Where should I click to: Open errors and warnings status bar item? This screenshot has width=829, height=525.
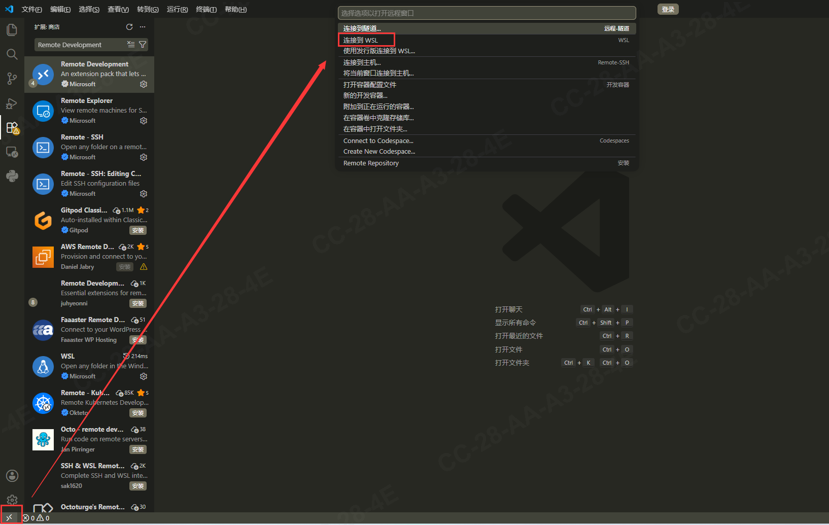[37, 518]
